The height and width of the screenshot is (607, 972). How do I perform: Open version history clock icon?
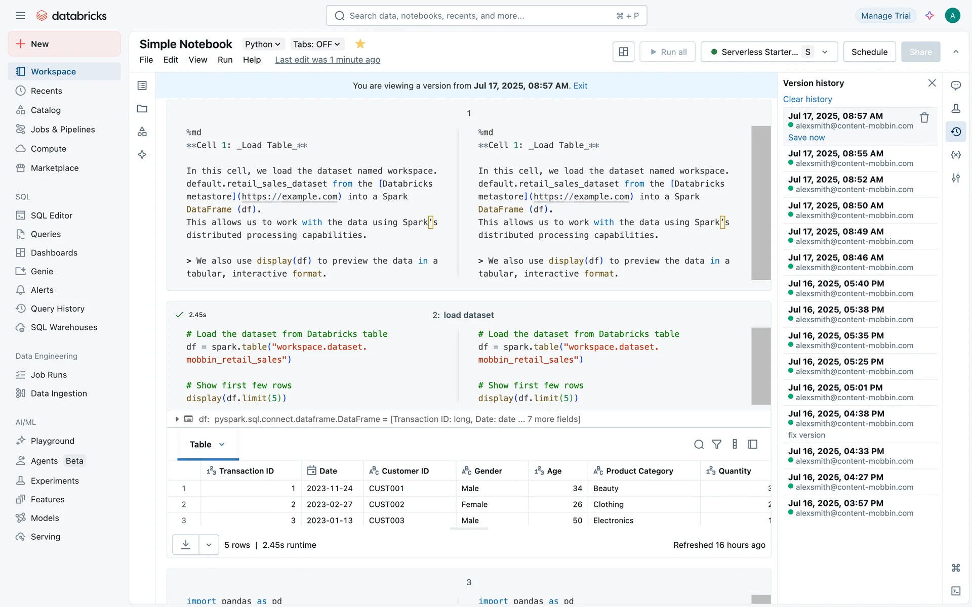click(956, 132)
